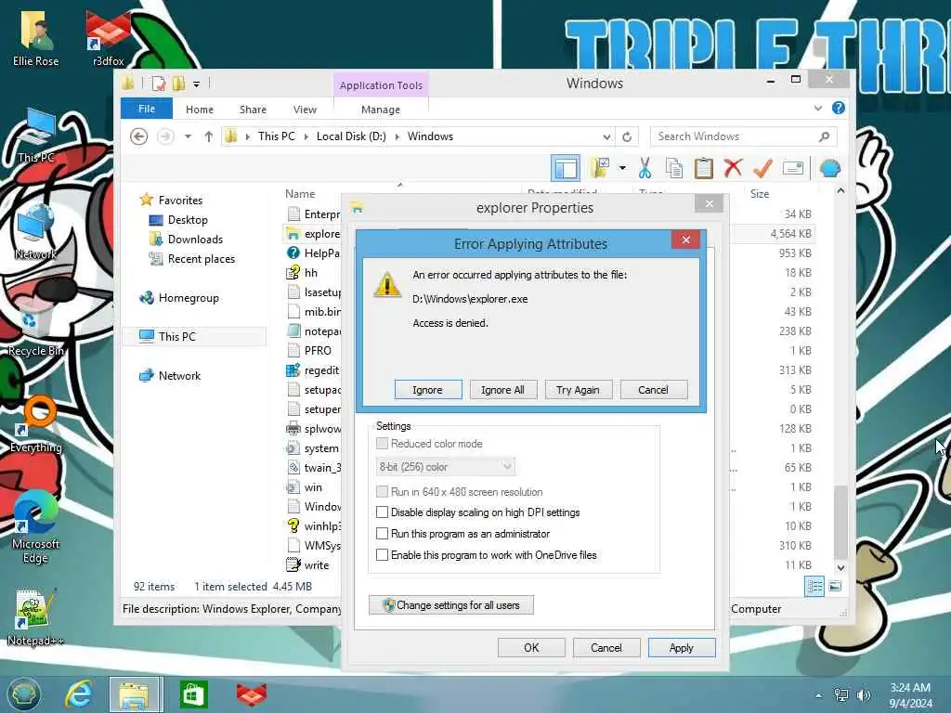Expand the ribbon chevron
Screen dimensions: 951x713
817,109
